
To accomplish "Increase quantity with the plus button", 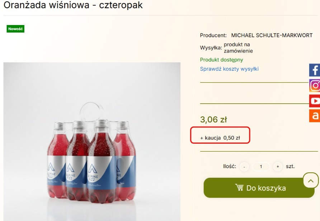I will (278, 167).
